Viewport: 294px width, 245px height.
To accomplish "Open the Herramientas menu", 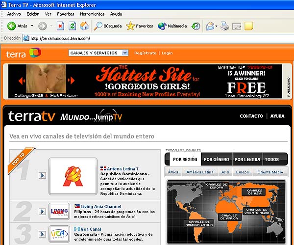I will (x=92, y=14).
